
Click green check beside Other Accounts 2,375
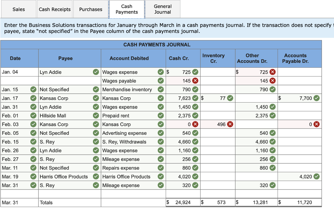coord(272,116)
